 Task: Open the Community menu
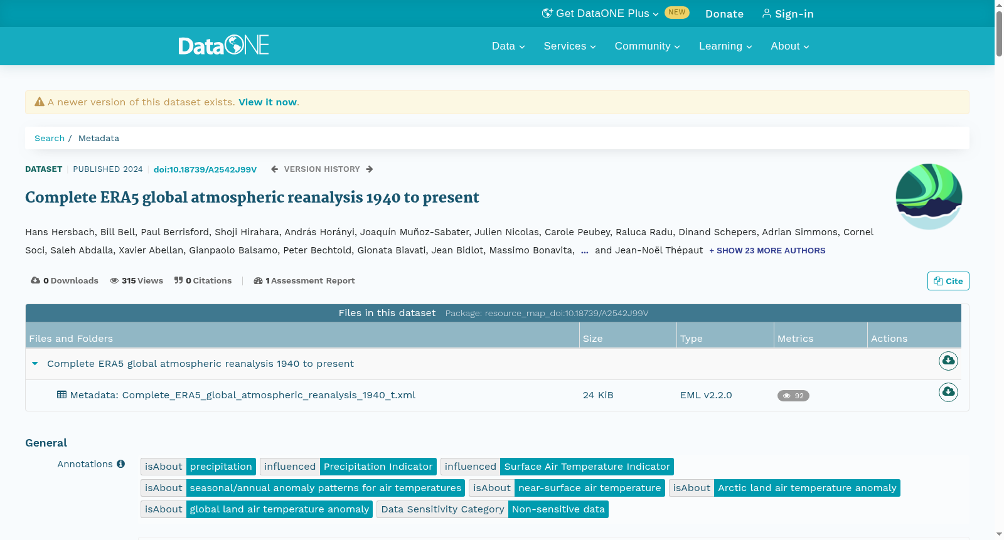tap(647, 46)
